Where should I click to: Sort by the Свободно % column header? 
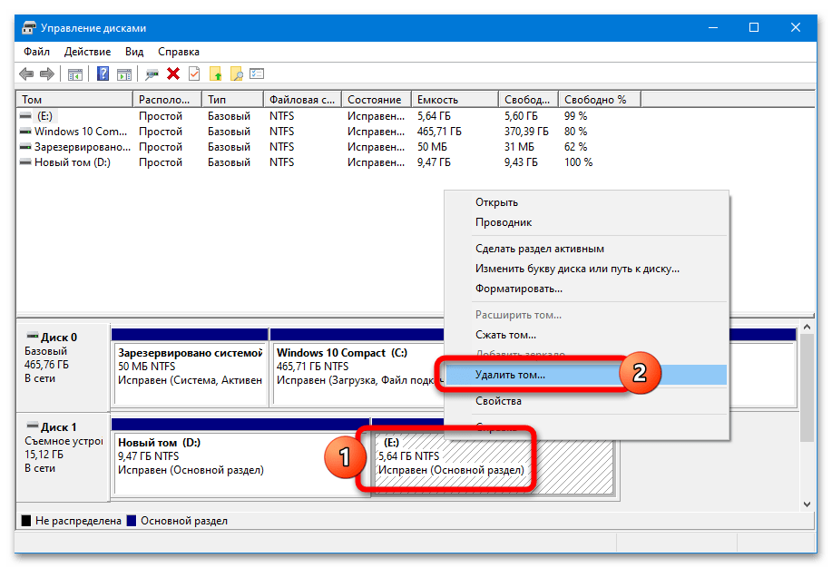pyautogui.click(x=600, y=99)
